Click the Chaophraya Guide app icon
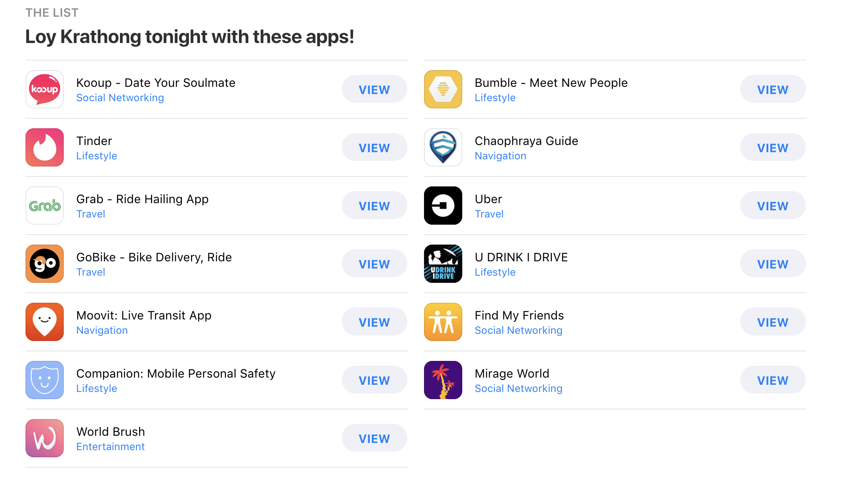This screenshot has height=482, width=848. (443, 147)
